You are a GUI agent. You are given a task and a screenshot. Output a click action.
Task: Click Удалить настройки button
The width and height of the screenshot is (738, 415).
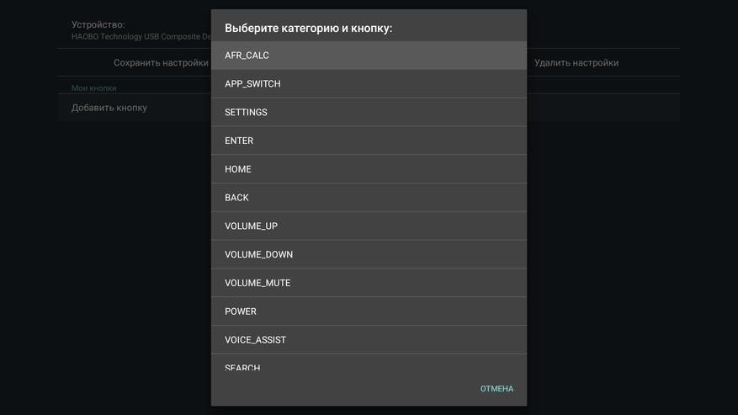(576, 62)
